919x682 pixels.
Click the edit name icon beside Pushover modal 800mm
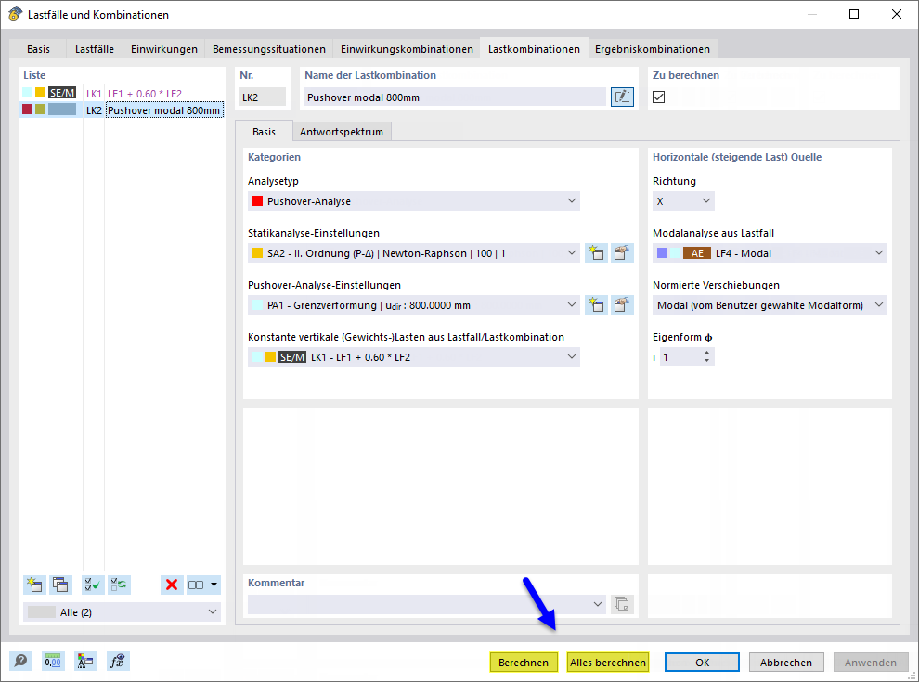tap(622, 97)
